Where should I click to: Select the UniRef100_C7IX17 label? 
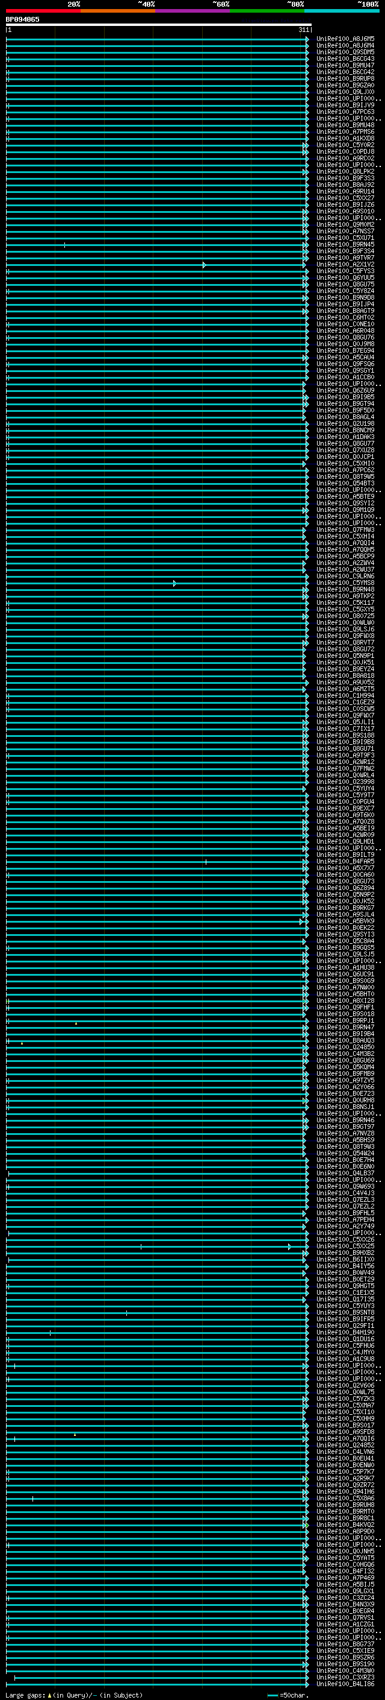345,728
